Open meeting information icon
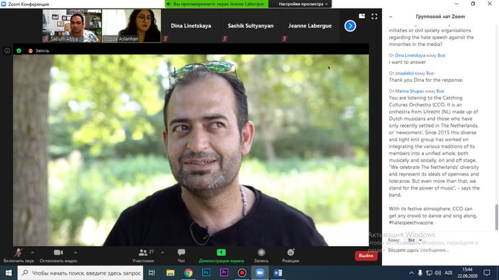Image resolution: width=499 pixels, height=280 pixels. (x=7, y=51)
